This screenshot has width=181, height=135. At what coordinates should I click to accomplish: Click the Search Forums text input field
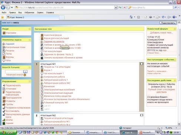pyautogui.click(x=14, y=72)
